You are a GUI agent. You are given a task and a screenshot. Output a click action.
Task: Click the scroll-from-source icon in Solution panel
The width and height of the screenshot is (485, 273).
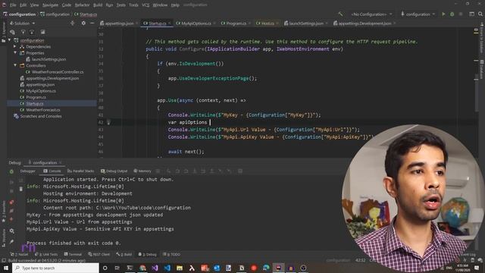[73, 24]
